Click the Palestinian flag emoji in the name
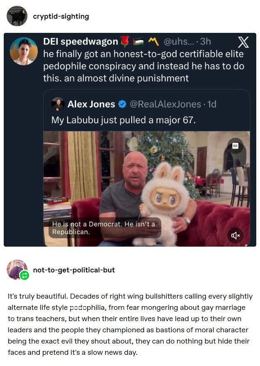260x366 pixels. pyautogui.click(x=137, y=42)
